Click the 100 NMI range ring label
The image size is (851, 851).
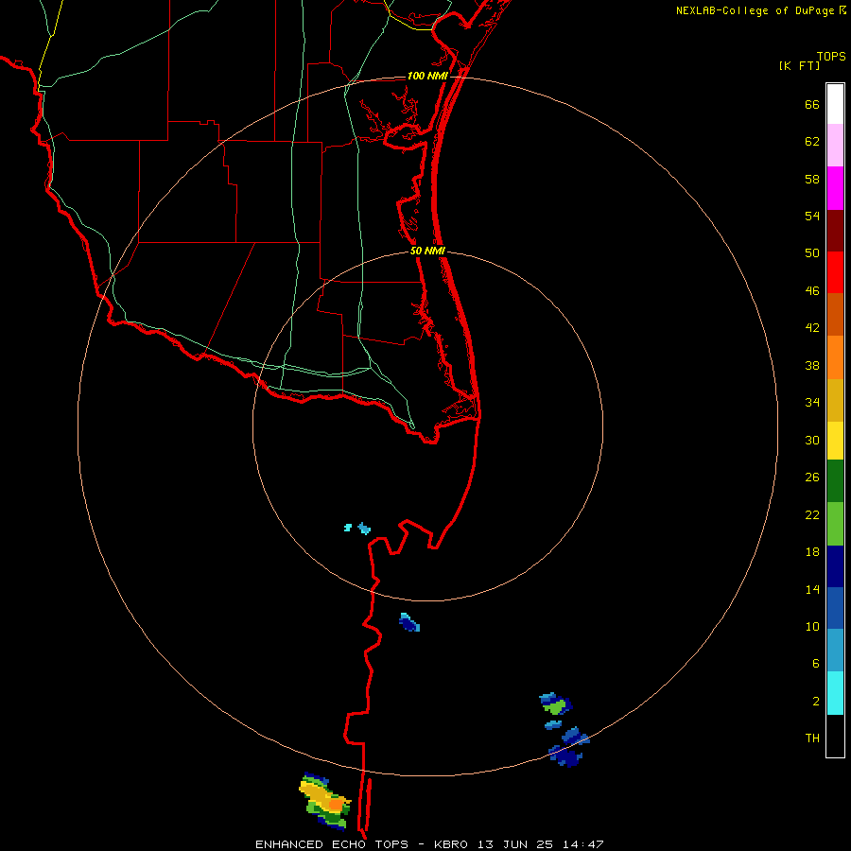(427, 76)
